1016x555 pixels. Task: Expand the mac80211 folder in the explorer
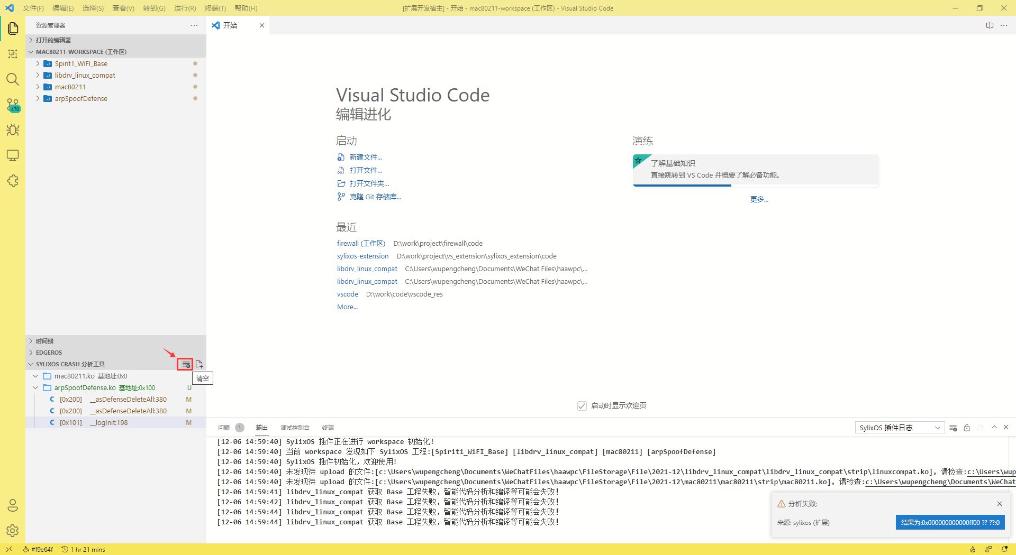pos(116,87)
